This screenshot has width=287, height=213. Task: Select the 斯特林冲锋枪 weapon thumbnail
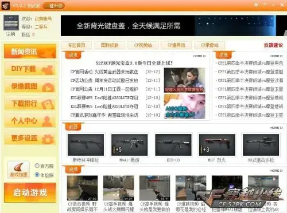click(86, 145)
